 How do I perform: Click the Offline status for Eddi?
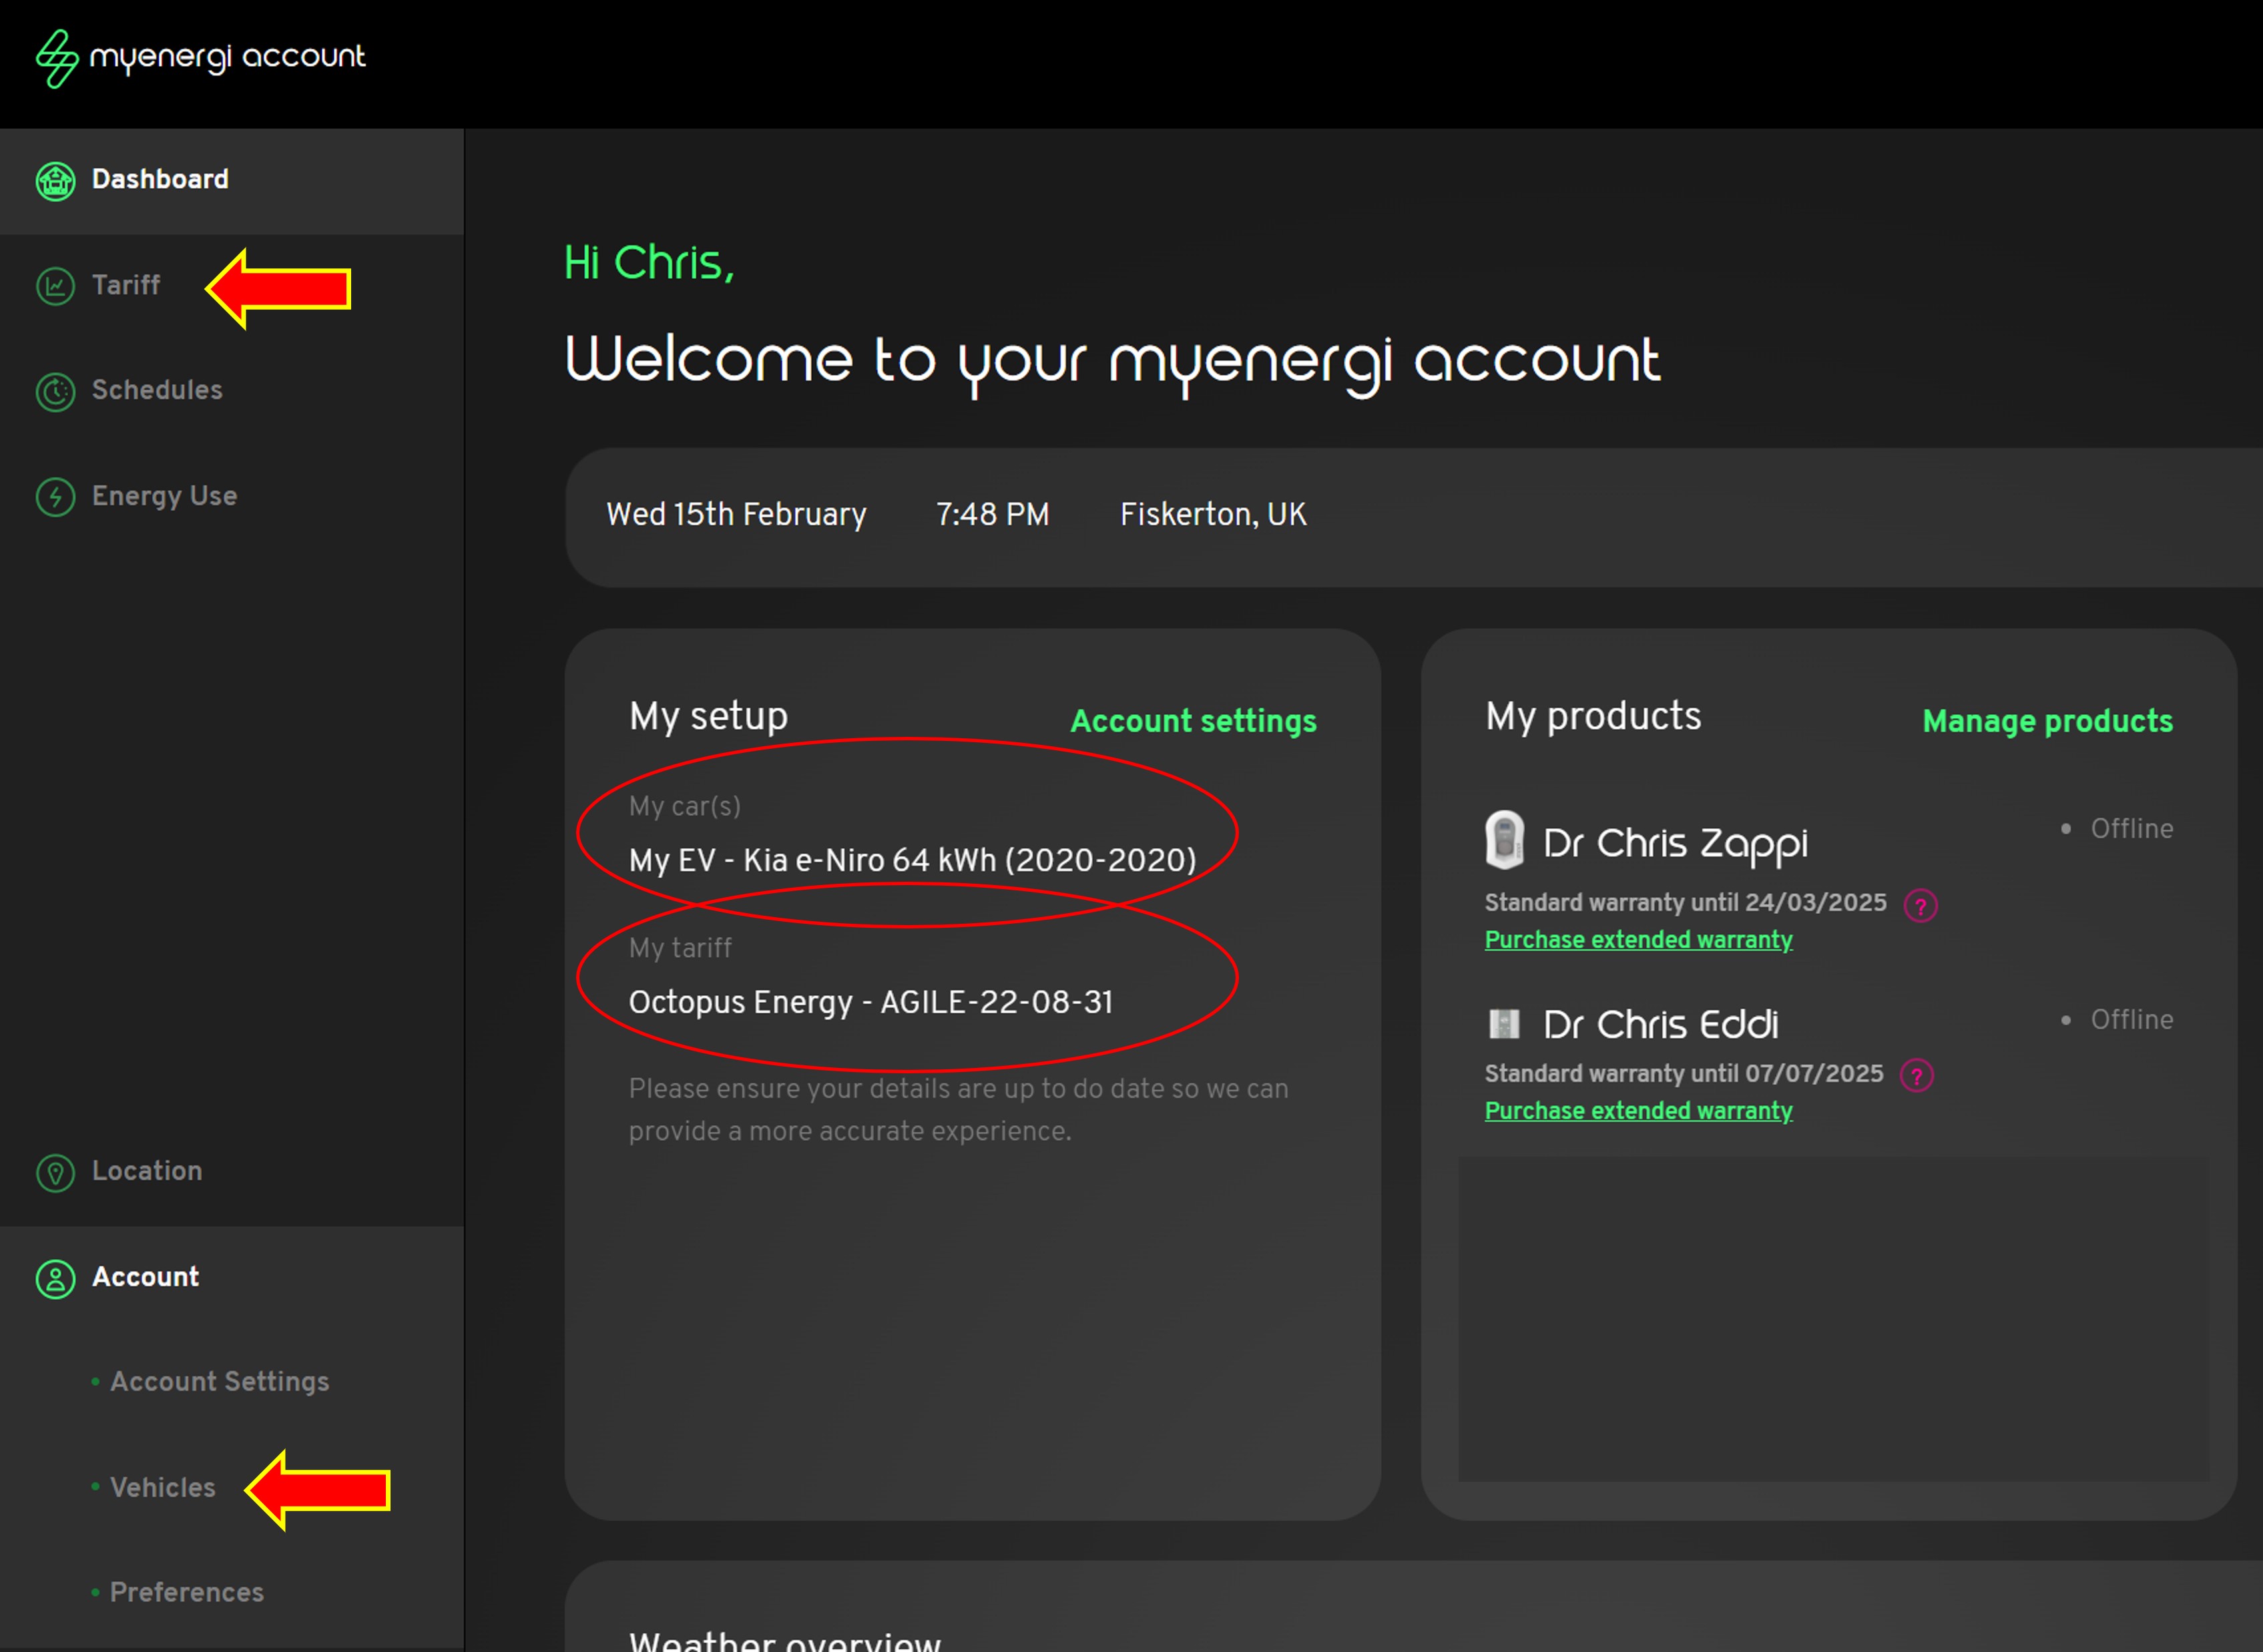pos(2131,1020)
